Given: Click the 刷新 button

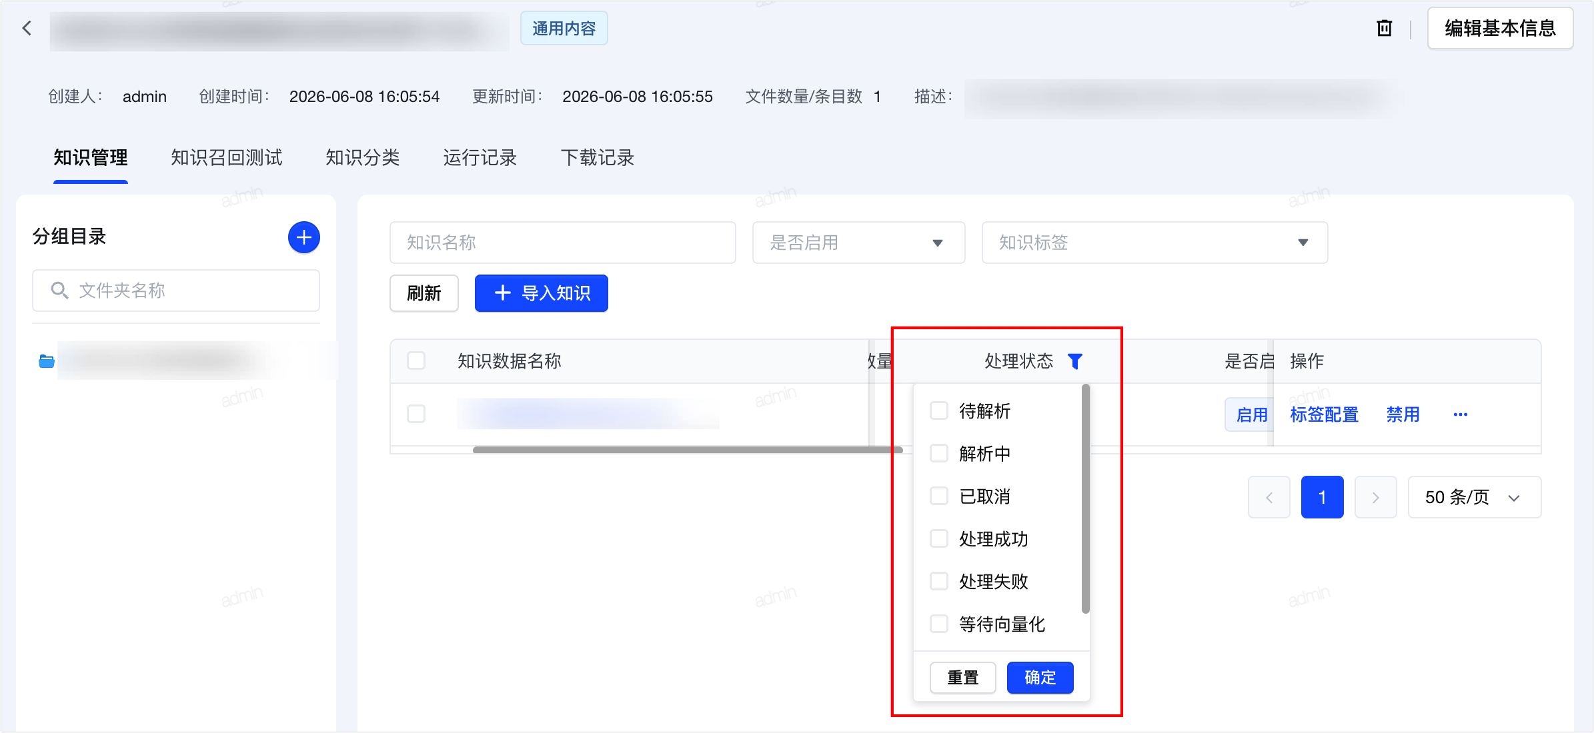Looking at the screenshot, I should (x=424, y=293).
